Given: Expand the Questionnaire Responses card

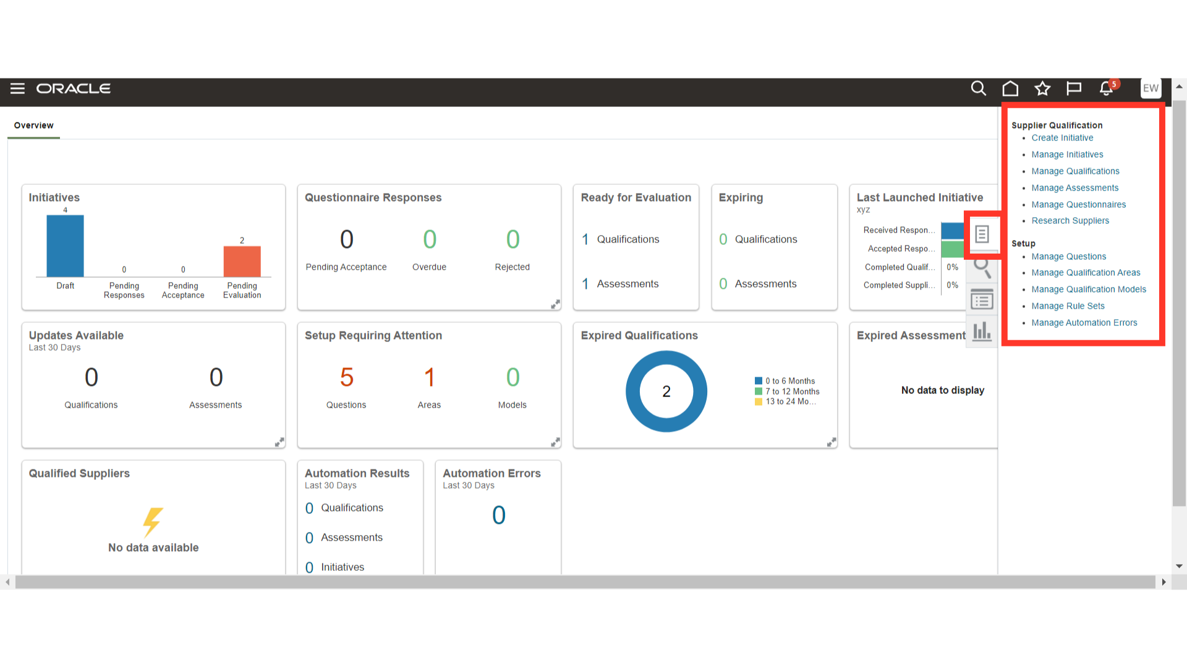Looking at the screenshot, I should click(x=555, y=304).
